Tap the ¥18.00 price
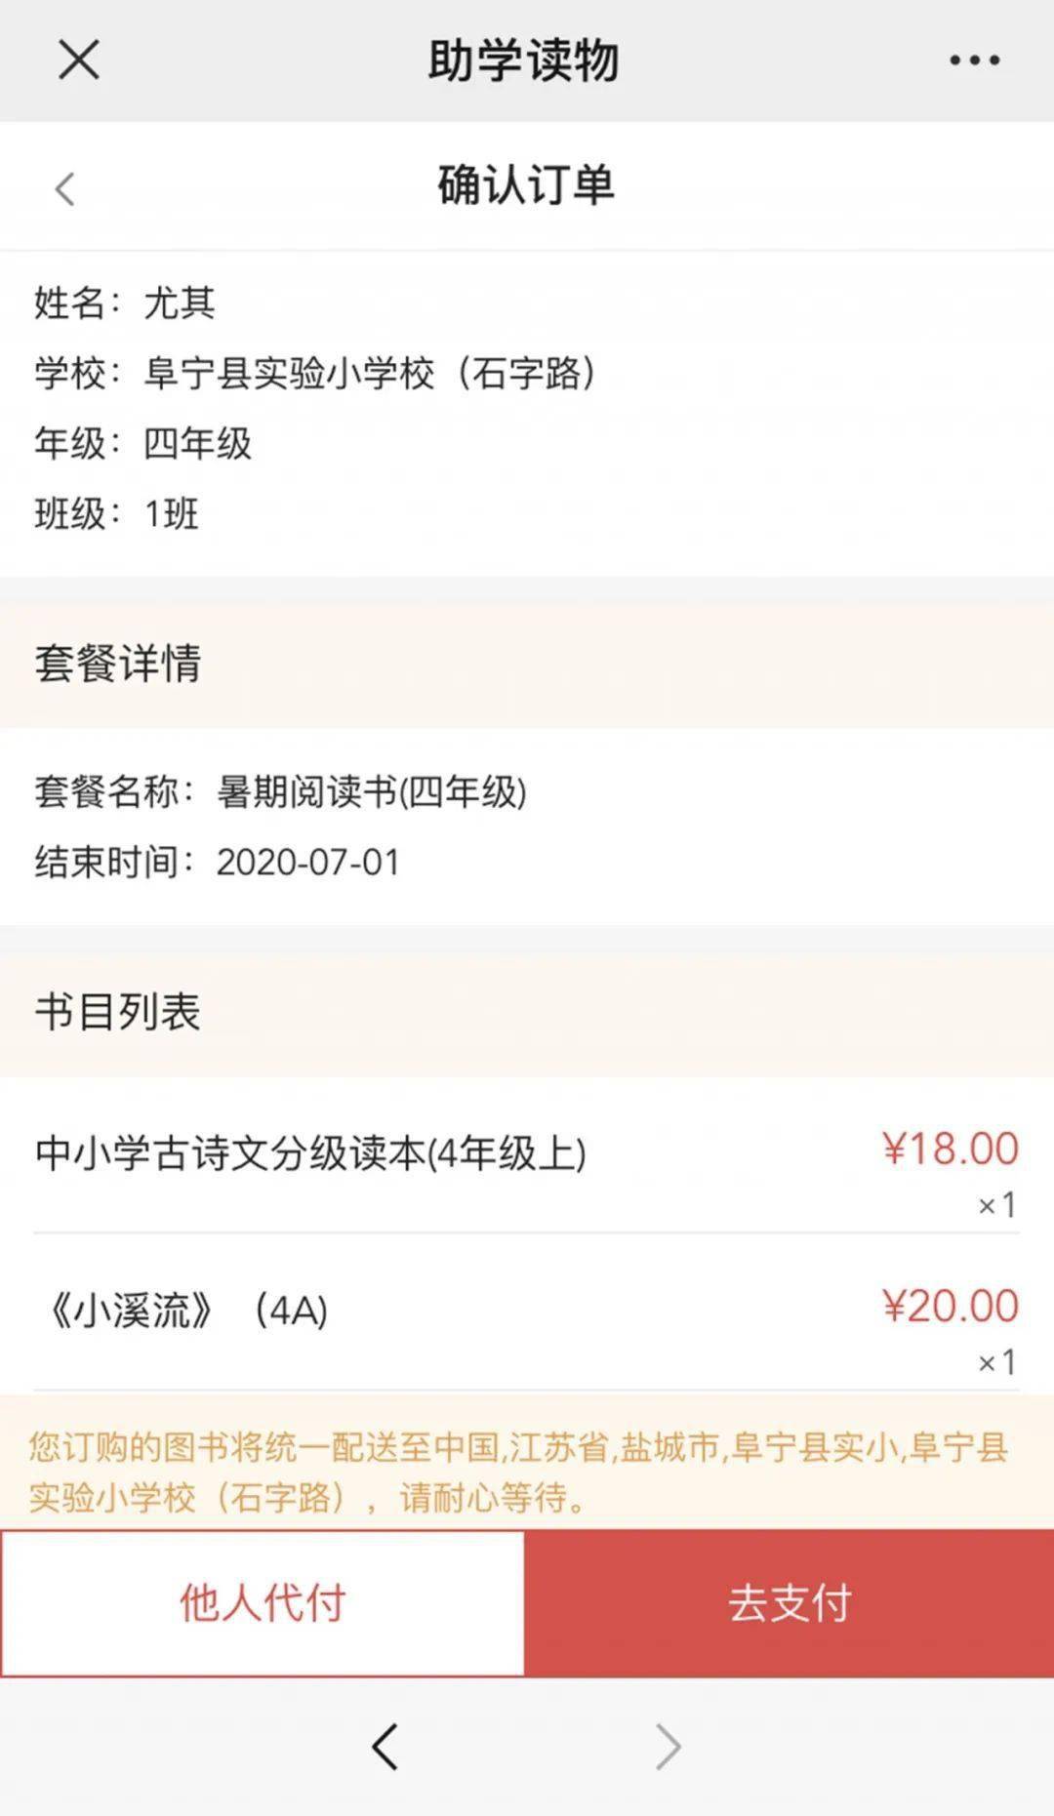Viewport: 1054px width, 1816px height. (950, 1149)
